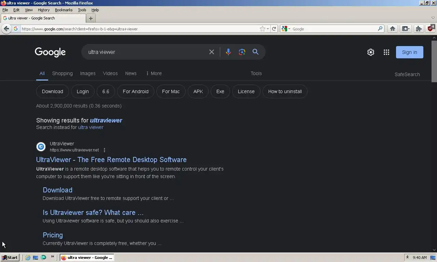The image size is (437, 262).
Task: Open the Bookmarks menu
Action: pyautogui.click(x=64, y=10)
